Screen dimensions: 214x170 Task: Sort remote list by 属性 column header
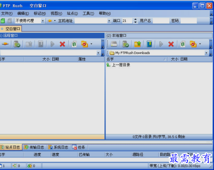pos(91,59)
